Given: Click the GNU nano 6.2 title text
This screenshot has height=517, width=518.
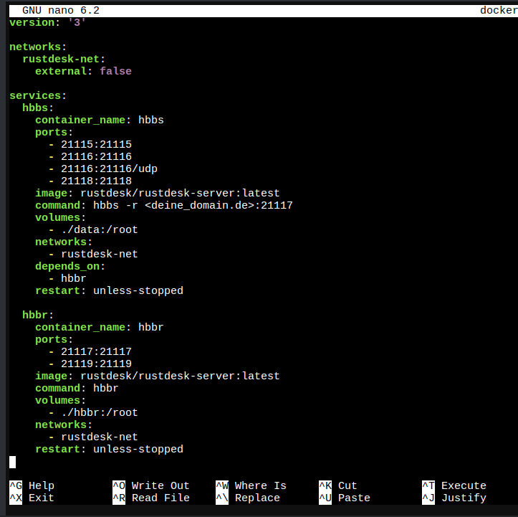Looking at the screenshot, I should pyautogui.click(x=61, y=11).
